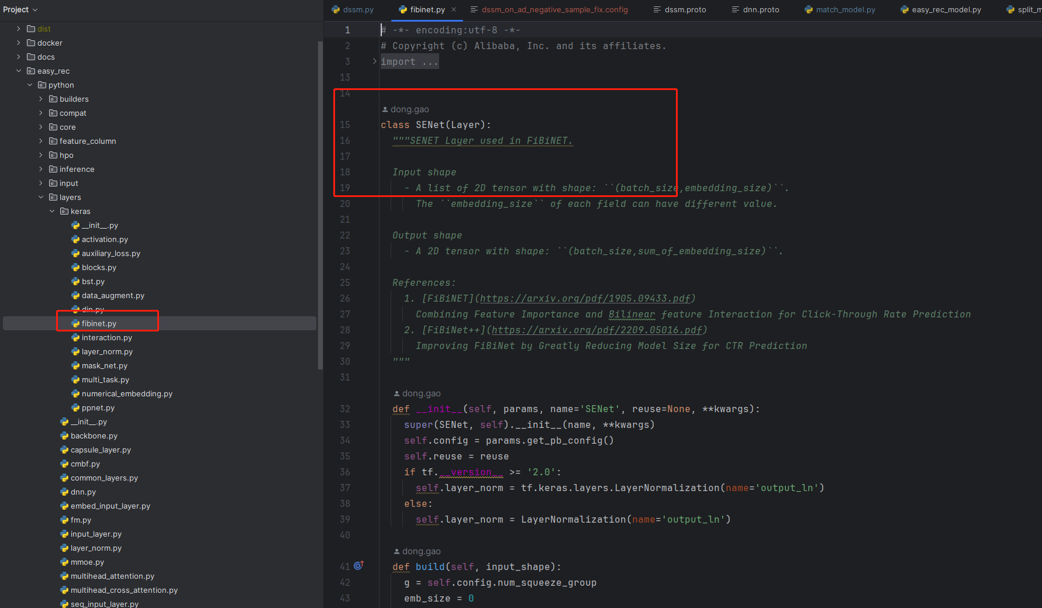Viewport: 1042px width, 608px height.
Task: Place cursor on class SENet(Layer) line
Action: [436, 125]
